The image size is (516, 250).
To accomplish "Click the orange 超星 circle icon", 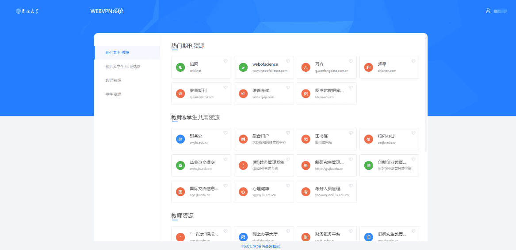I will [x=369, y=67].
